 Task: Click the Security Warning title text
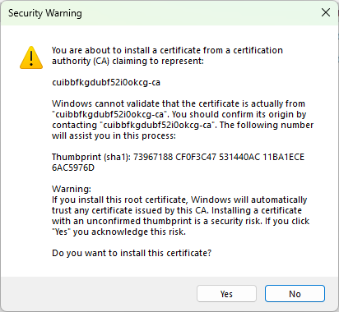(x=45, y=13)
